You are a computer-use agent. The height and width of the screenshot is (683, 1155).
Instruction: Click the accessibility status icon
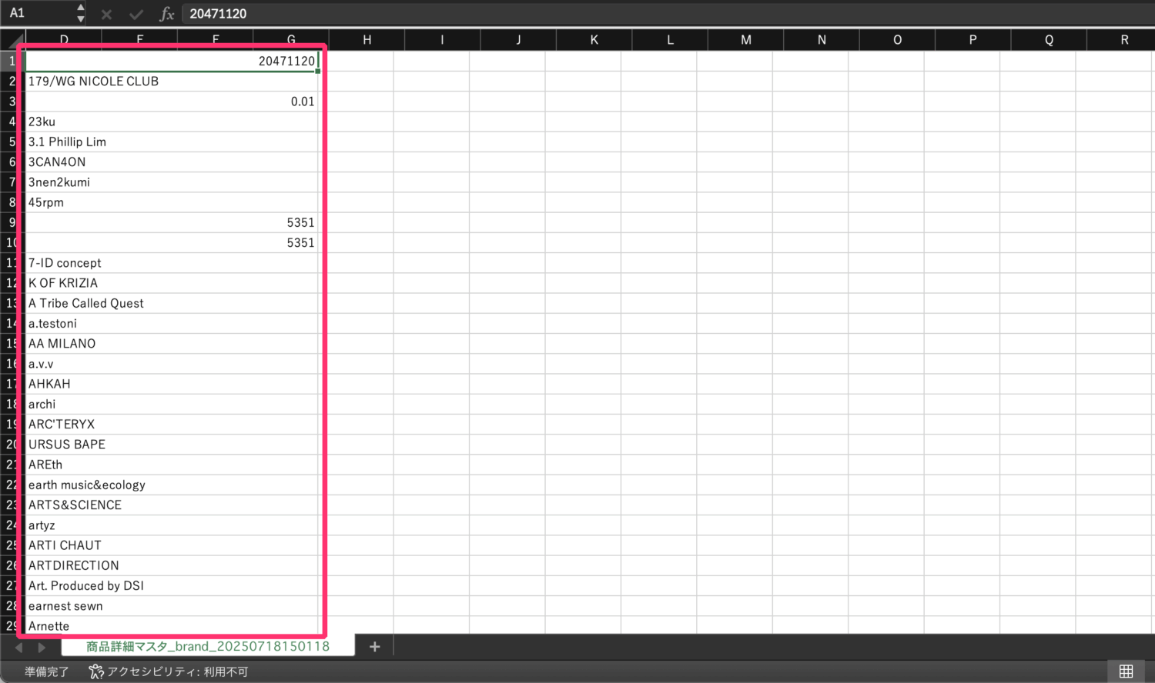tap(96, 671)
